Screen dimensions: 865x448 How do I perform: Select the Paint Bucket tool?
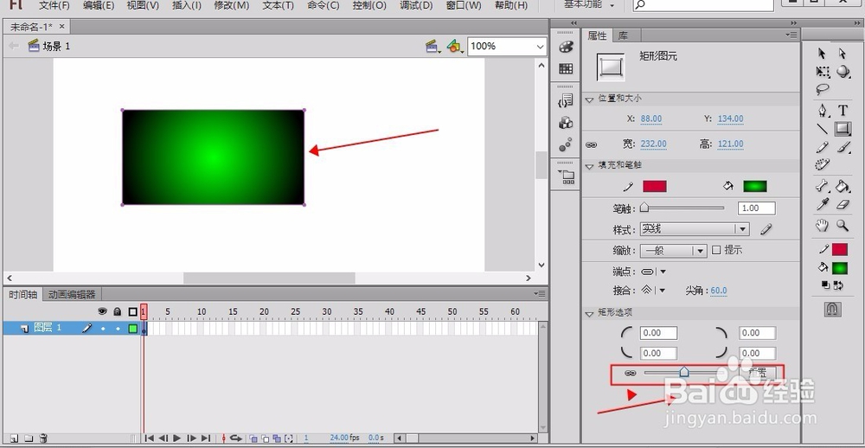[843, 186]
